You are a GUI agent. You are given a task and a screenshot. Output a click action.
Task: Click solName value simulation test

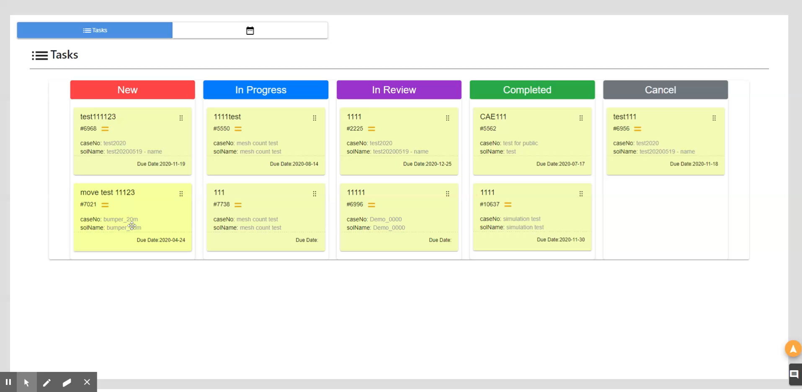click(525, 227)
